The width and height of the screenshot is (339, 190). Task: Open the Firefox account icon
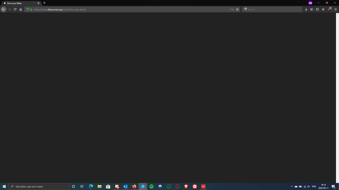pos(323,9)
